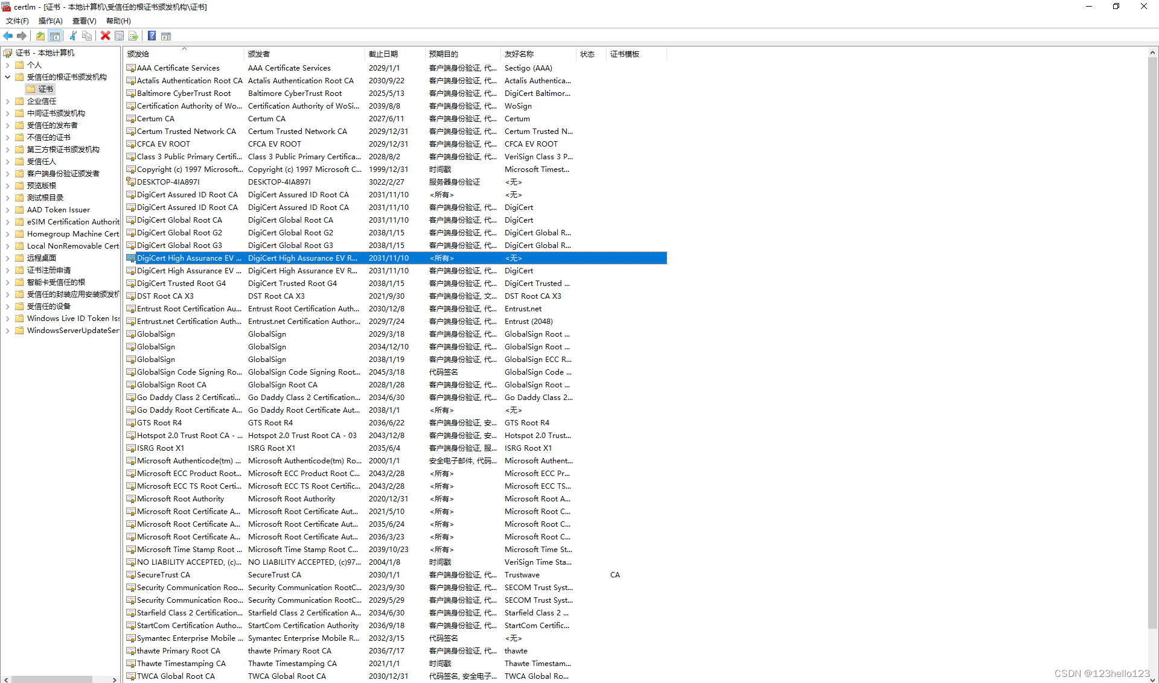This screenshot has width=1159, height=683.
Task: Open the parent folder with up-folder icon
Action: (x=40, y=36)
